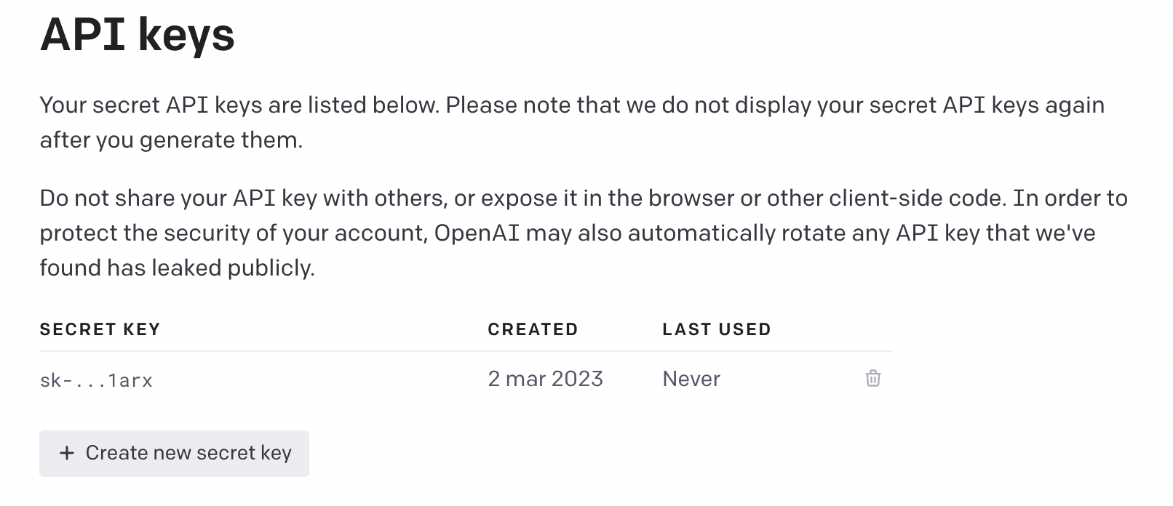Select the plus icon on the create button
Viewport: 1173px width, 506px height.
coord(68,453)
